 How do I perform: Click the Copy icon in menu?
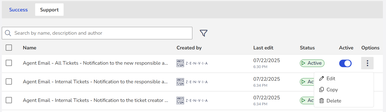click(x=322, y=89)
